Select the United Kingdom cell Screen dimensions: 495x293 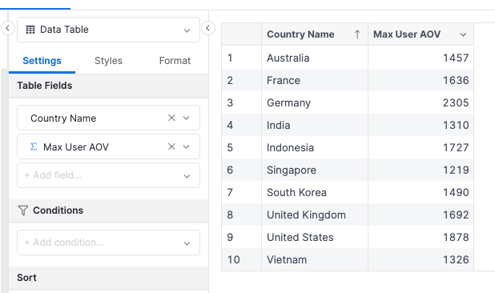[315, 215]
